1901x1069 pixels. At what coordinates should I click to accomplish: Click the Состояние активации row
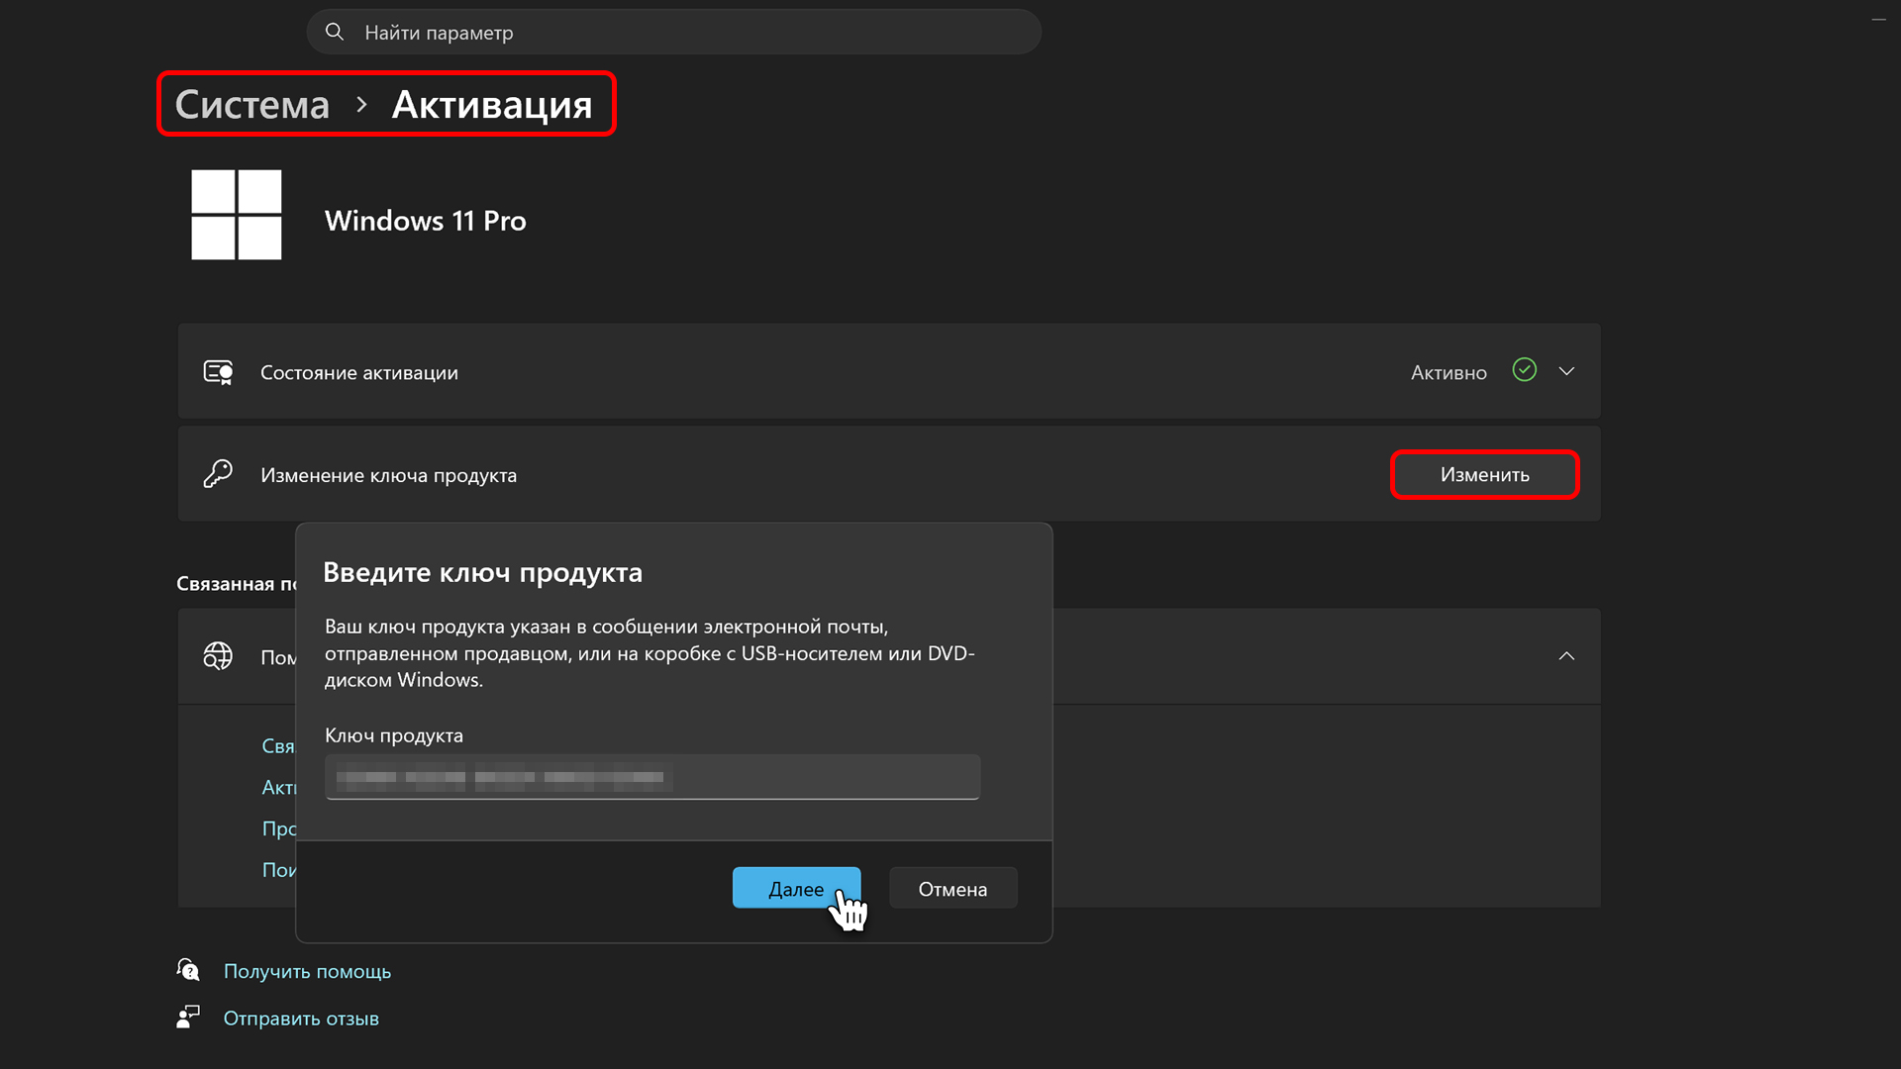[x=792, y=372]
